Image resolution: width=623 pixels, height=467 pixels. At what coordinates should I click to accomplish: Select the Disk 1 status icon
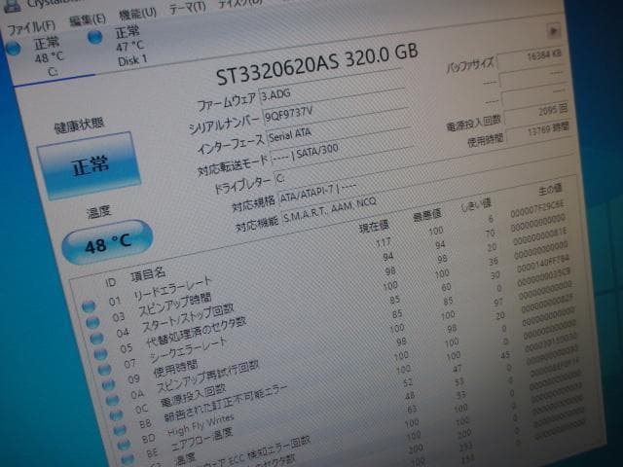click(95, 37)
